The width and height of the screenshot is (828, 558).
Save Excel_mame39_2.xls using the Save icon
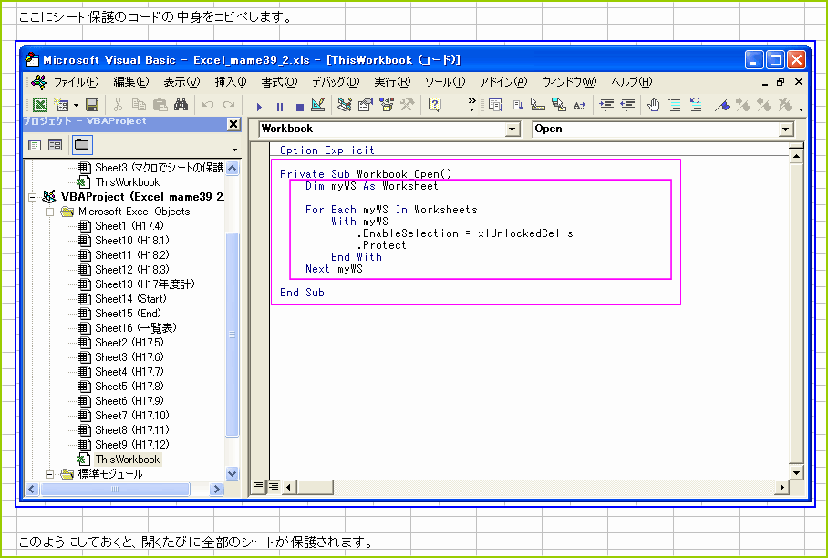click(91, 104)
